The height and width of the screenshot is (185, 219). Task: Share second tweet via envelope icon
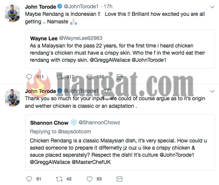[x=119, y=179]
